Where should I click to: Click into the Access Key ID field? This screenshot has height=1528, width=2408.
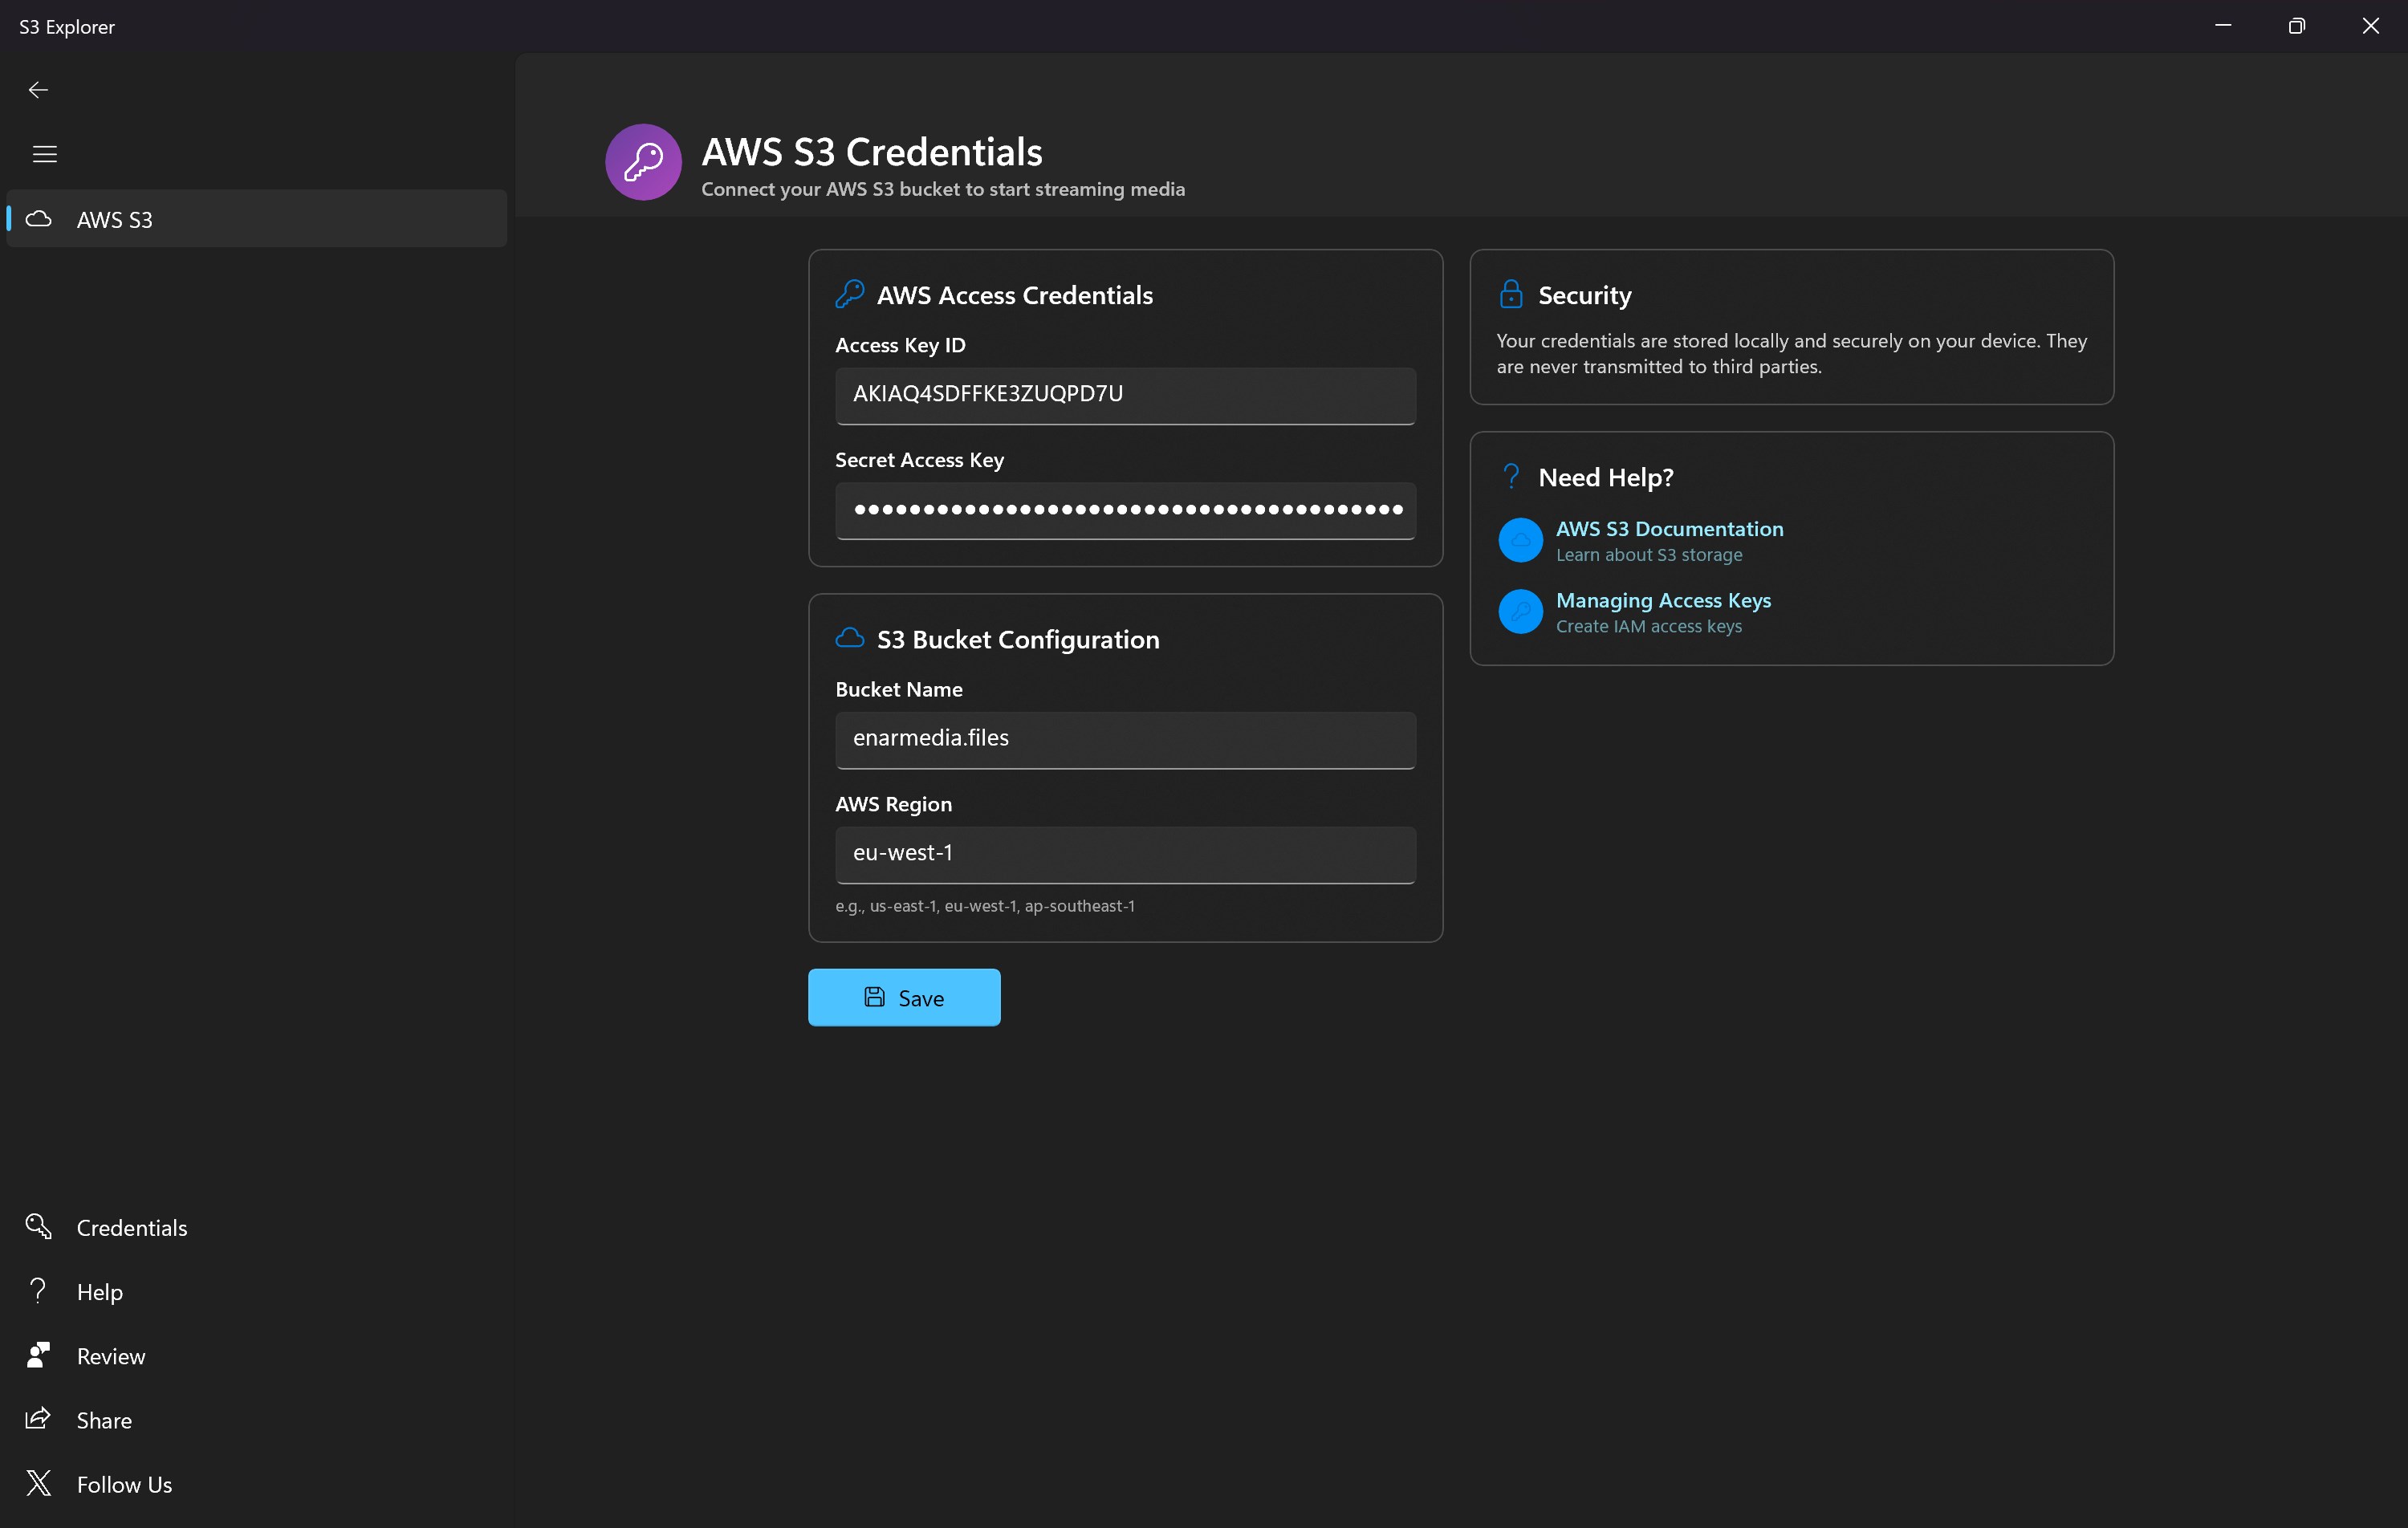(x=1125, y=395)
